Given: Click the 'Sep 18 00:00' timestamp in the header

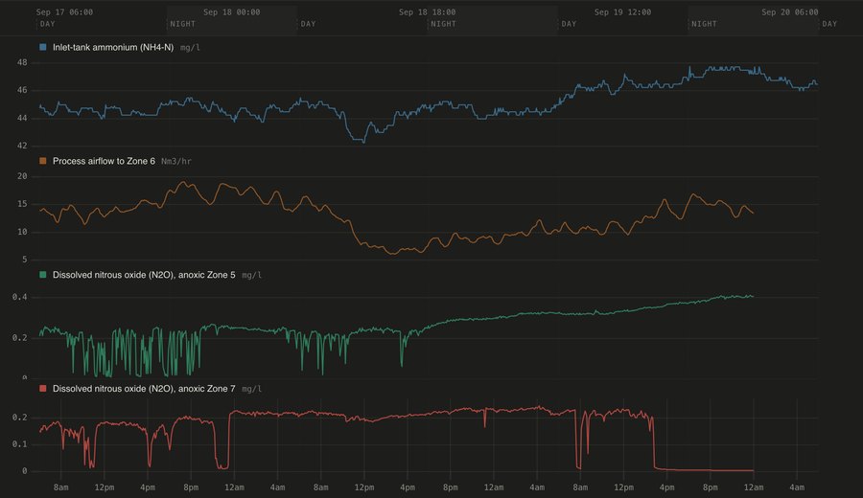Looking at the screenshot, I should (232, 12).
